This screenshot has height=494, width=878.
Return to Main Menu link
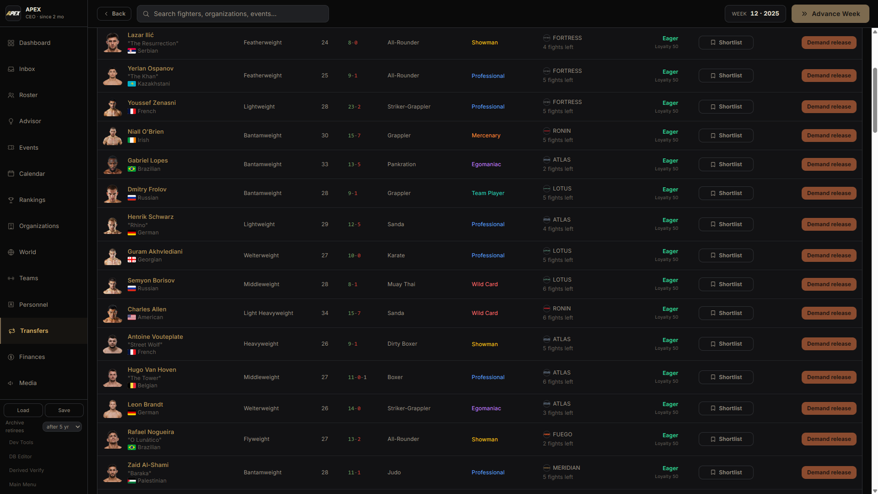click(x=22, y=485)
